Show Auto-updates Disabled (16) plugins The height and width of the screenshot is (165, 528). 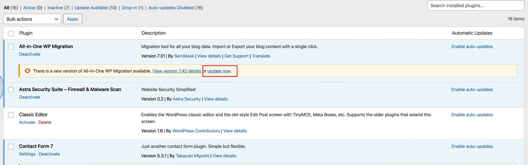[x=176, y=8]
